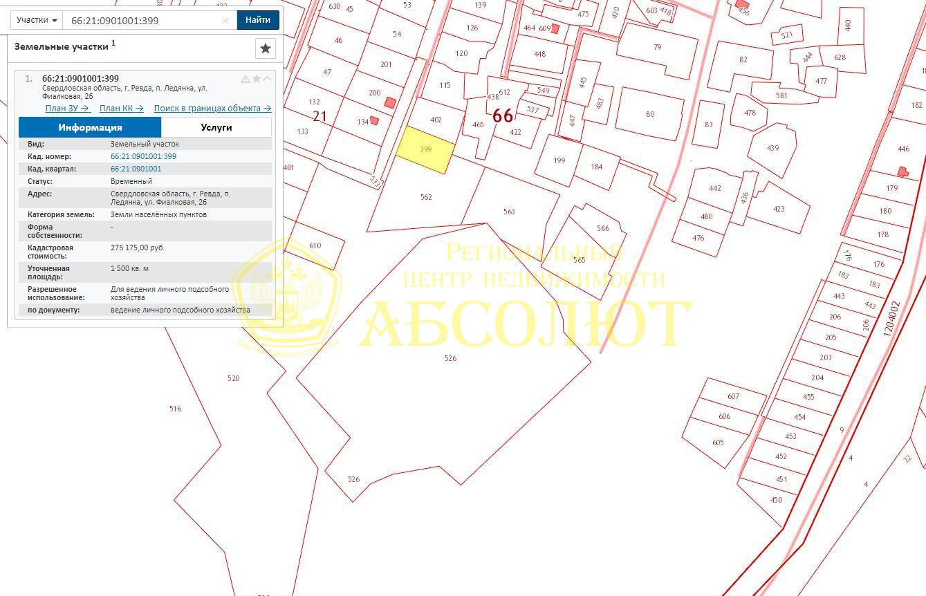Click the warning triangle icon on result

coord(245,79)
